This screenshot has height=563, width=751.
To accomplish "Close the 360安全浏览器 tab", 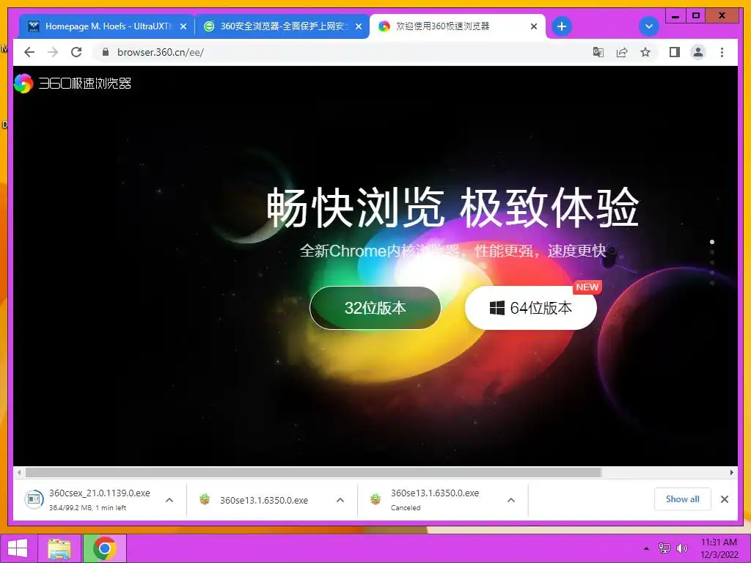I will click(x=358, y=26).
